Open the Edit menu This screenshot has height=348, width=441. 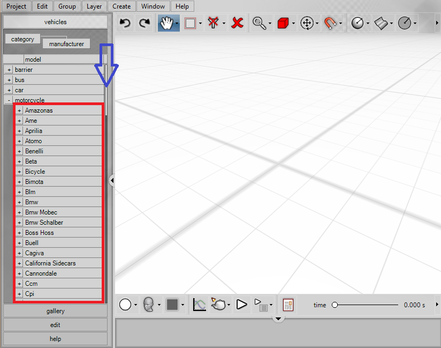coord(42,6)
